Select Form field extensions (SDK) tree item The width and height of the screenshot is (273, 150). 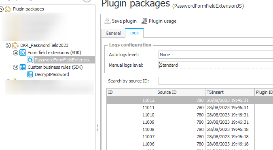pos(54,53)
